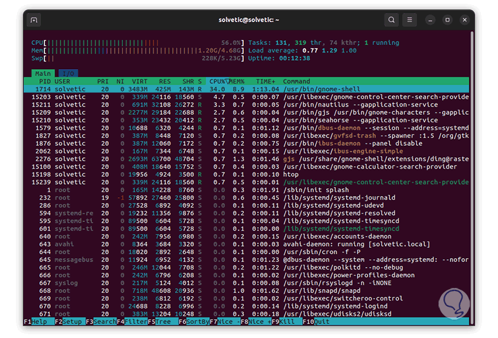Open new terminal tab icon
Screen dimensions: 498x338
[34, 20]
